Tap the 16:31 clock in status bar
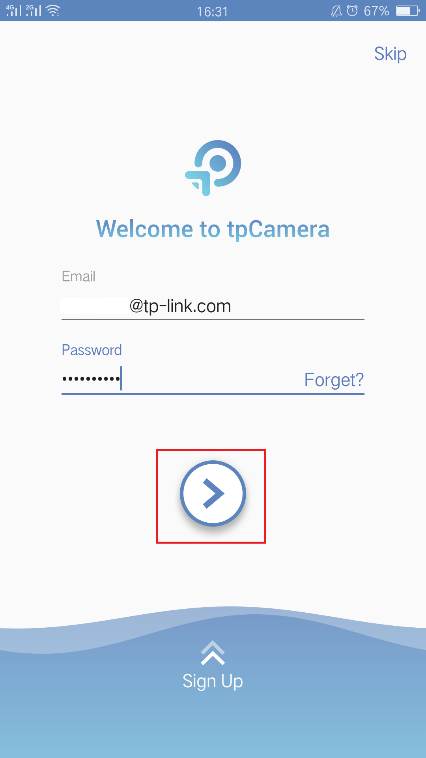Screen dimensions: 426x758 213,11
